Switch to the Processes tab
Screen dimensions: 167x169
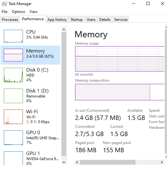coord(10,20)
